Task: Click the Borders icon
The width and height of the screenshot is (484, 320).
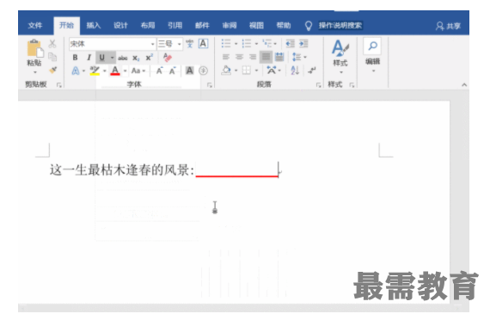Action: (x=247, y=71)
